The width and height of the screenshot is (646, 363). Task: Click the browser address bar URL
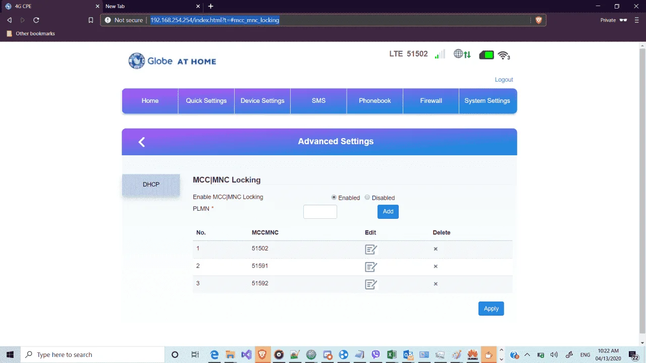point(214,20)
